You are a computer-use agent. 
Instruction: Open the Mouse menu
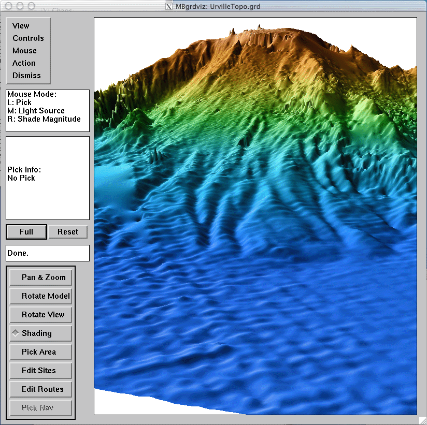click(x=24, y=50)
